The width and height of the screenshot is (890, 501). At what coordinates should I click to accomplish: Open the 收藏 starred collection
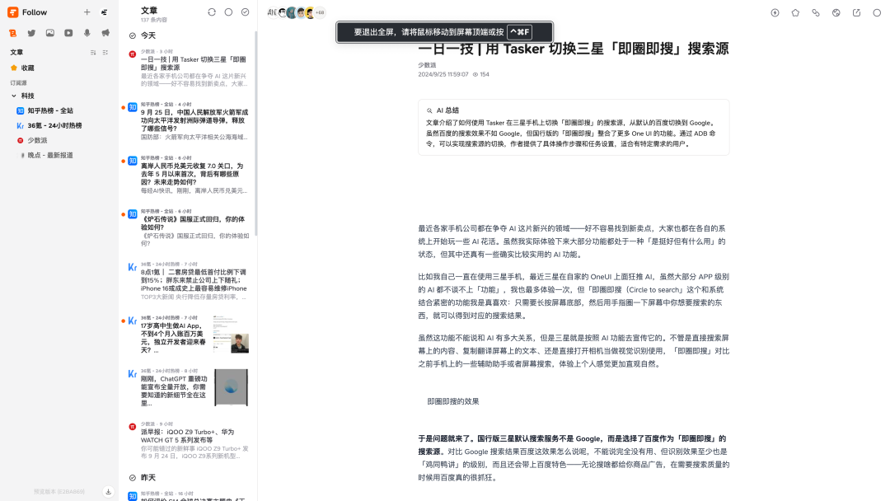tap(59, 68)
